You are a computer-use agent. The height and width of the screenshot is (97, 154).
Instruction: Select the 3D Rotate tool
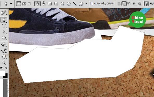click(4, 45)
